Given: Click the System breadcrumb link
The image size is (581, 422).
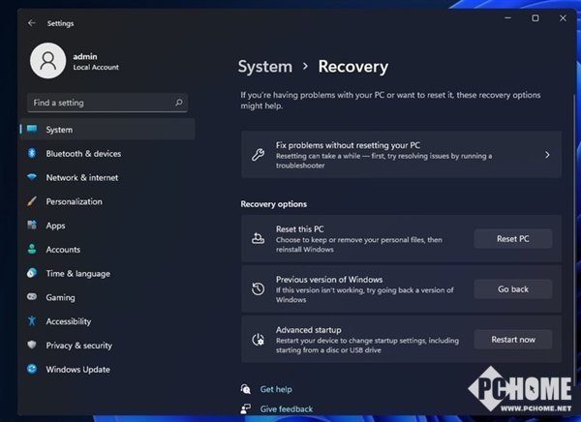Looking at the screenshot, I should tap(264, 67).
